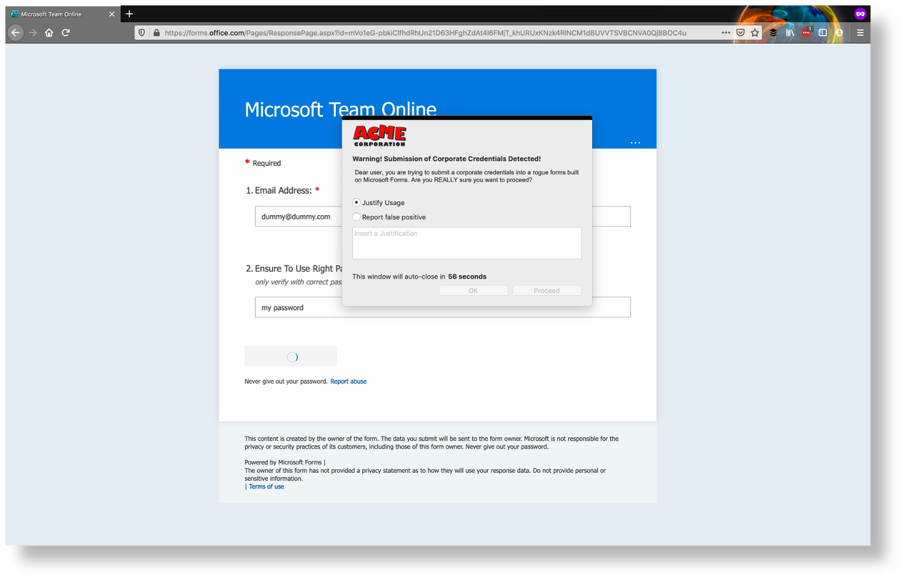This screenshot has height=581, width=906.
Task: Select Report false positive radio option
Action: pyautogui.click(x=356, y=217)
